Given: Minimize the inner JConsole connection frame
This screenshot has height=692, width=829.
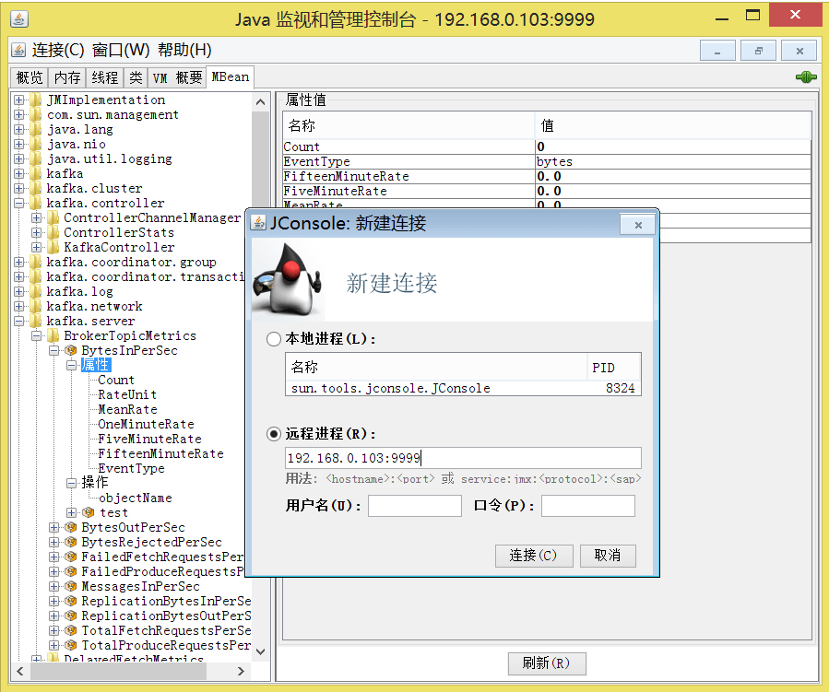Looking at the screenshot, I should click(717, 52).
